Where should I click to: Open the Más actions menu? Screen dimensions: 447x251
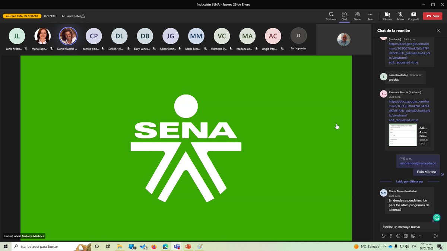[x=370, y=16]
